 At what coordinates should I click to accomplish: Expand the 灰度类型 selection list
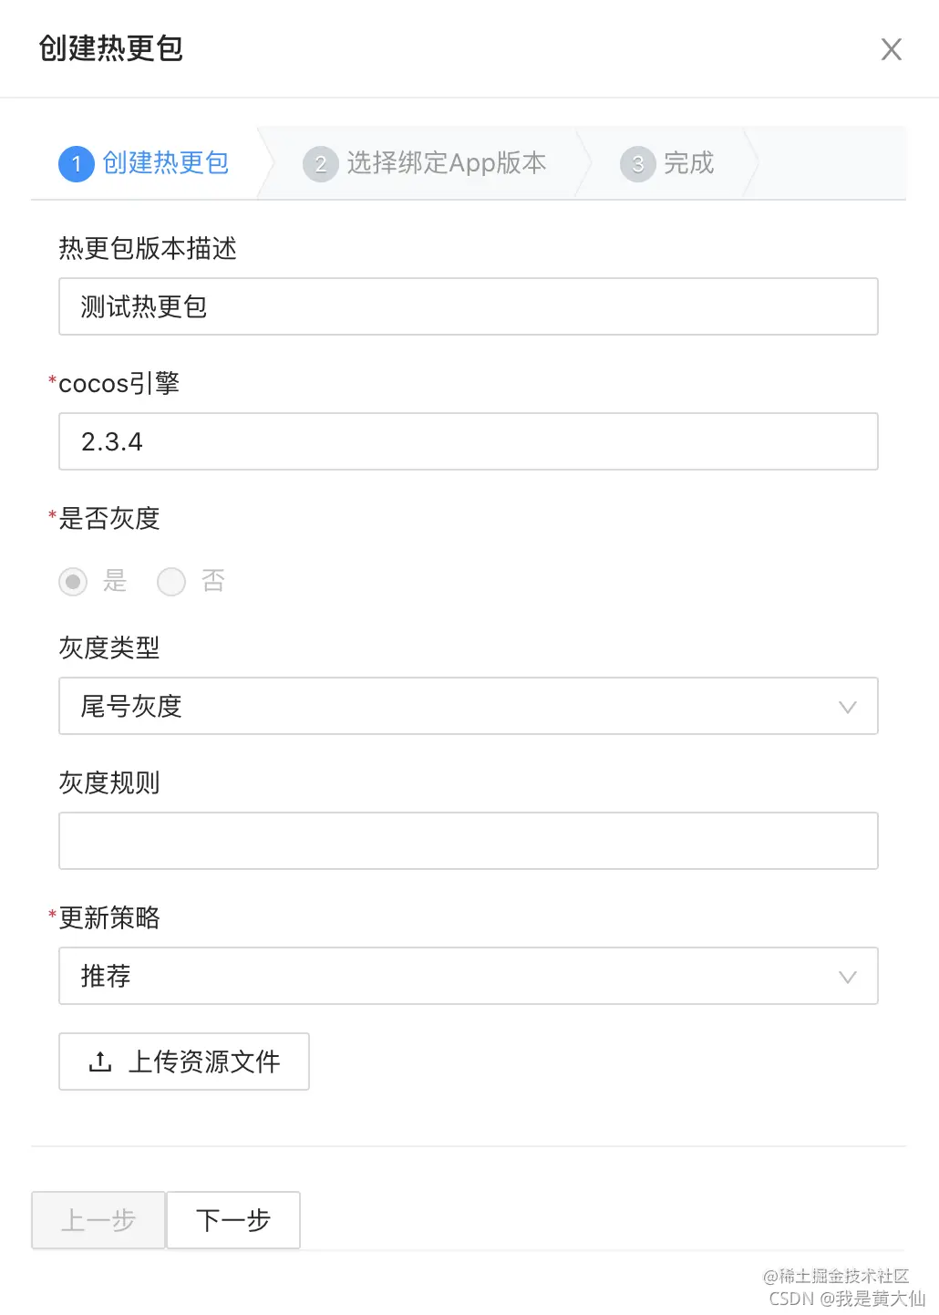click(x=469, y=706)
